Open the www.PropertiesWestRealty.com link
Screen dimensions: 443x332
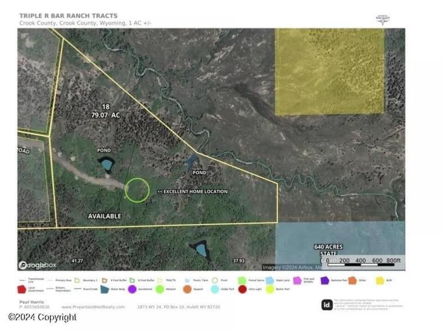(93, 307)
